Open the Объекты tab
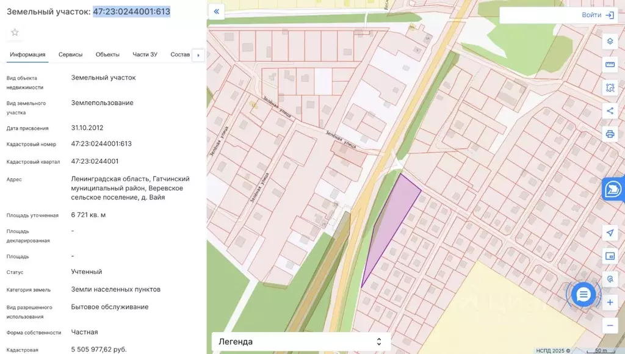This screenshot has height=354, width=625. 107,54
